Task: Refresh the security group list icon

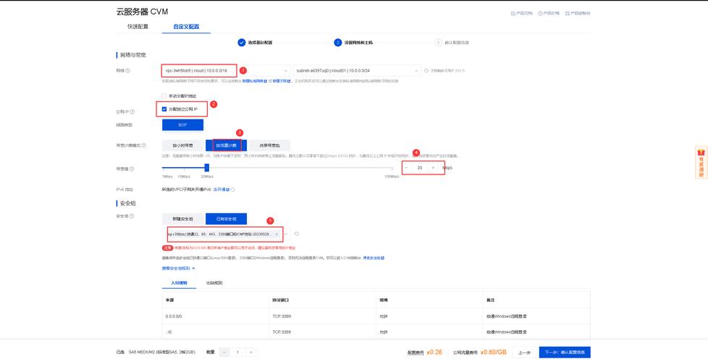Action: point(296,234)
